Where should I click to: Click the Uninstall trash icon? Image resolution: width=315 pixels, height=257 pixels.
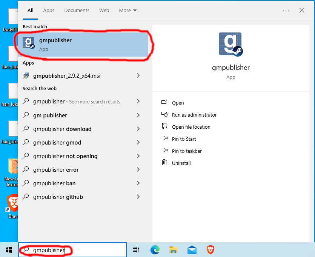(x=164, y=162)
